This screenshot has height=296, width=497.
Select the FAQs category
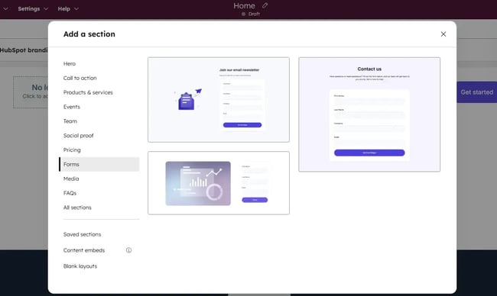click(70, 193)
